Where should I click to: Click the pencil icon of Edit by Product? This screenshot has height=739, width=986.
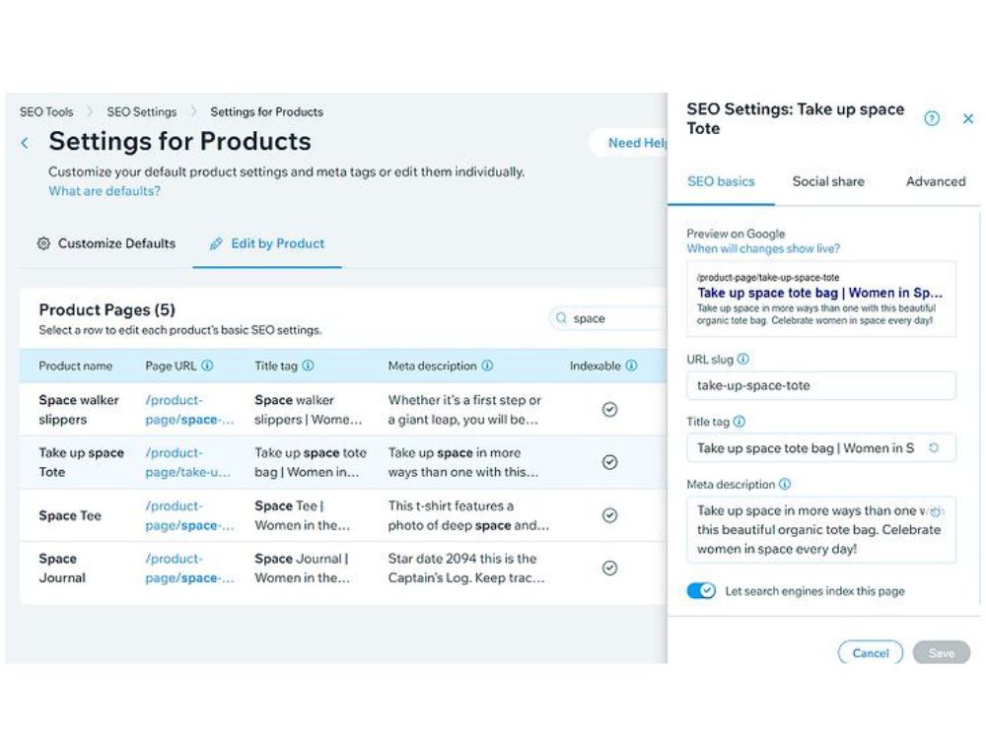[x=216, y=243]
